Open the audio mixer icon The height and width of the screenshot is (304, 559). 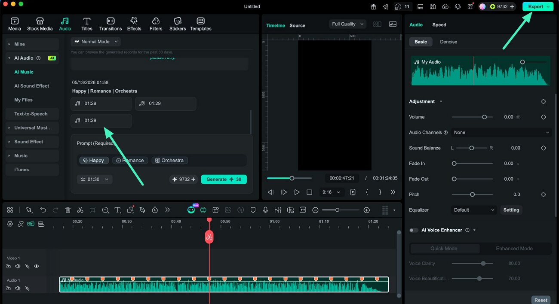[278, 210]
